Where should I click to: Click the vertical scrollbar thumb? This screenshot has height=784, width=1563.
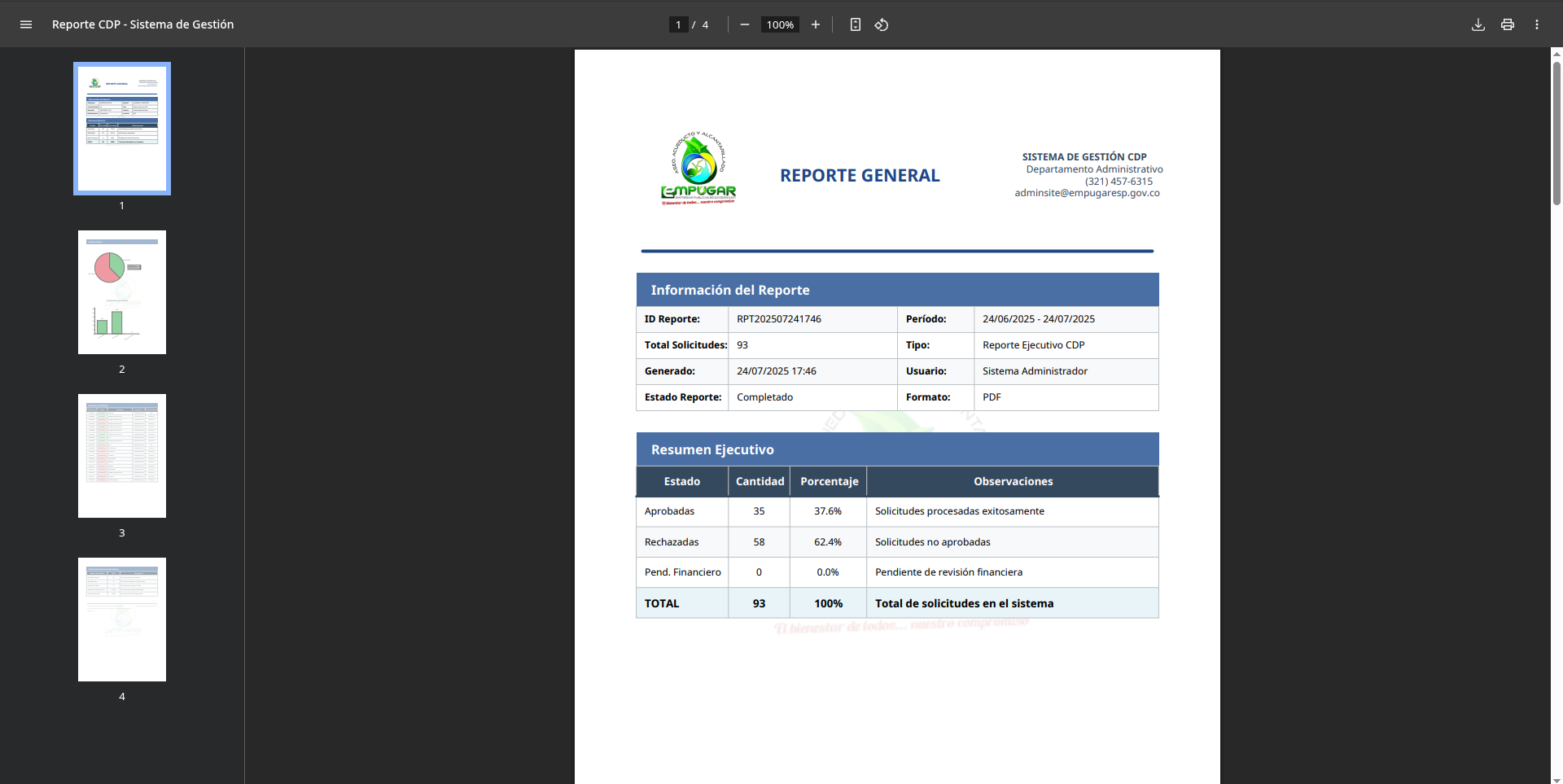point(1556,134)
